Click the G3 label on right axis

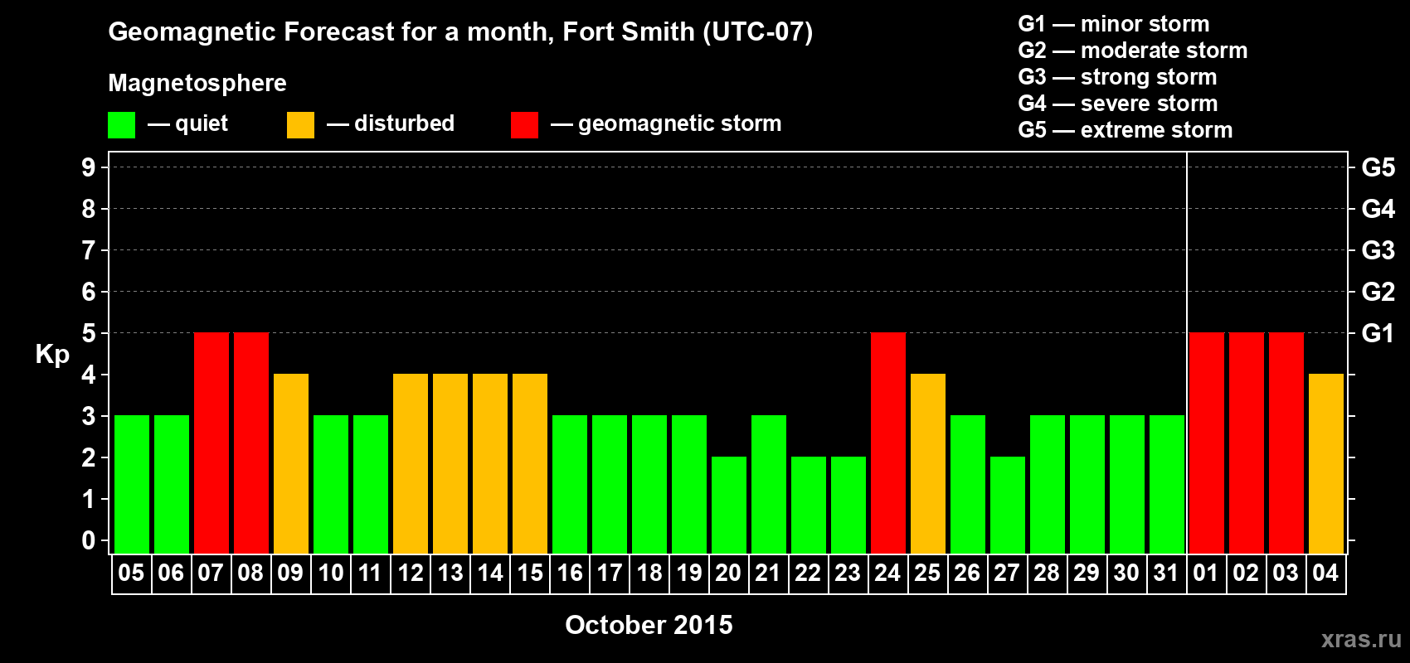[x=1378, y=250]
